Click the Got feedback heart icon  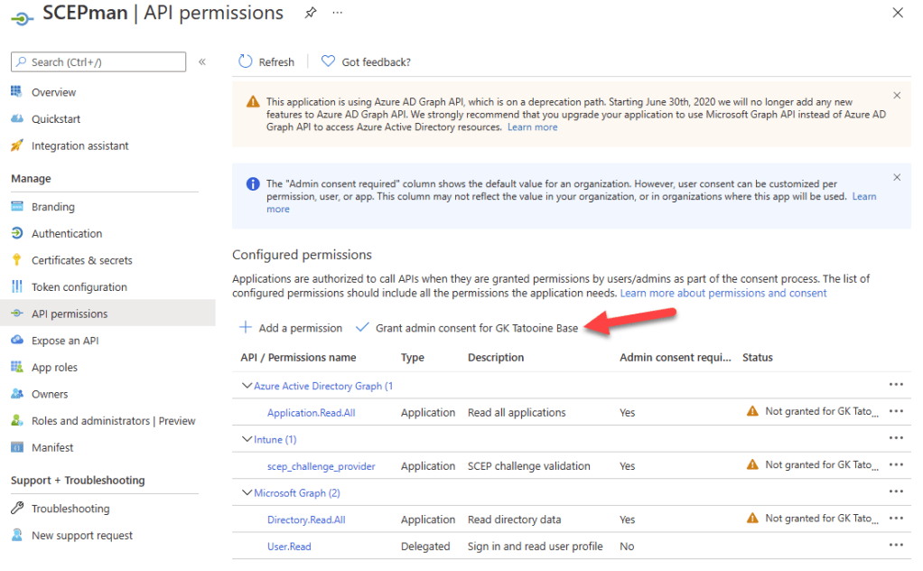328,61
